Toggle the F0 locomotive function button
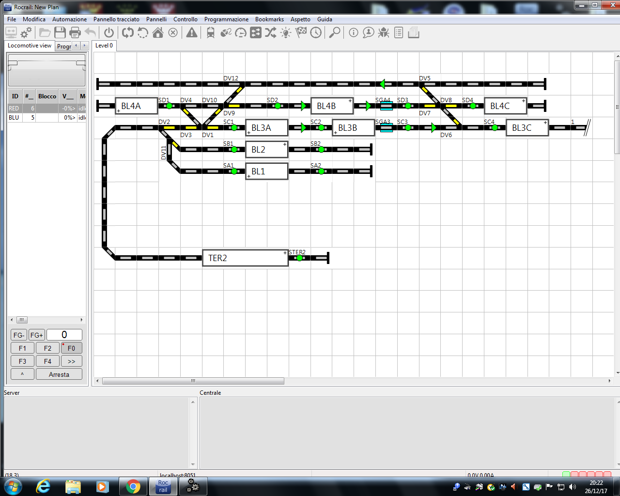 tap(71, 348)
